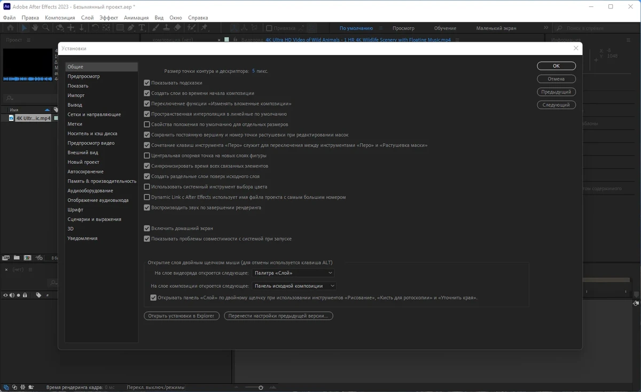Open the 'Палитра «Слой»' dropdown
Viewport: 641px width, 392px height.
(x=293, y=273)
